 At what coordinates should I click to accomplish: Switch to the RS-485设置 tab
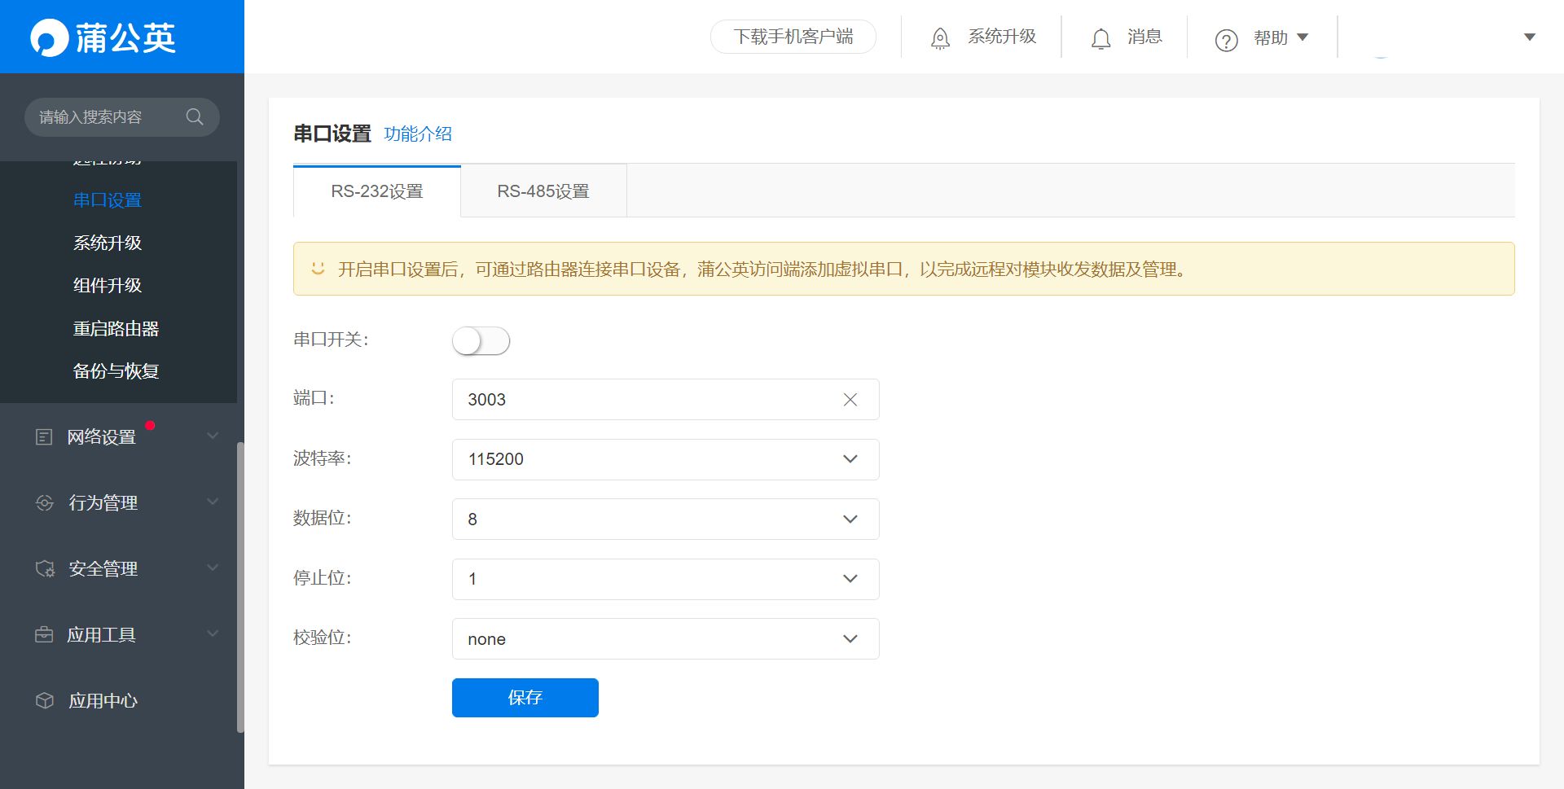[x=543, y=191]
